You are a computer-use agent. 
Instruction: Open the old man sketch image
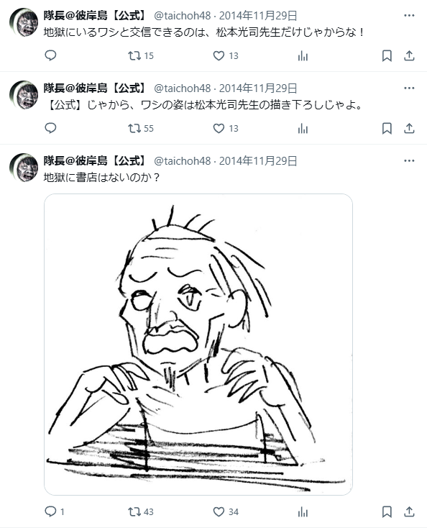[x=198, y=344]
